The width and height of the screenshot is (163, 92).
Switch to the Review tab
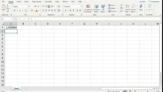click(65, 2)
